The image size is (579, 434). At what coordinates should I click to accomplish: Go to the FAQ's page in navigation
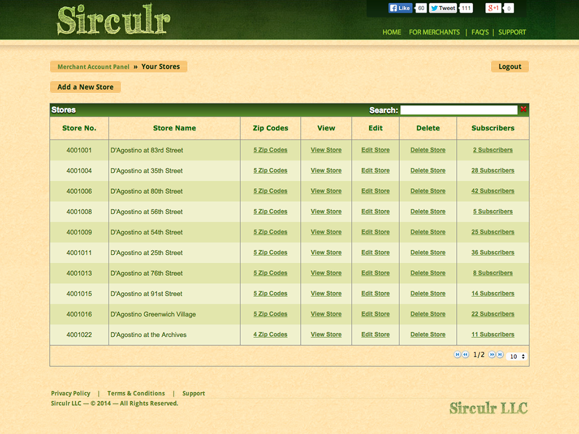pyautogui.click(x=479, y=32)
